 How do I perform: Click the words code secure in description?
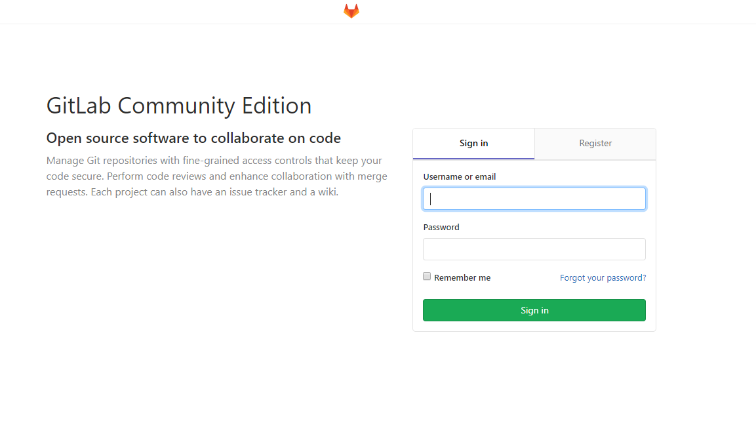tap(73, 176)
